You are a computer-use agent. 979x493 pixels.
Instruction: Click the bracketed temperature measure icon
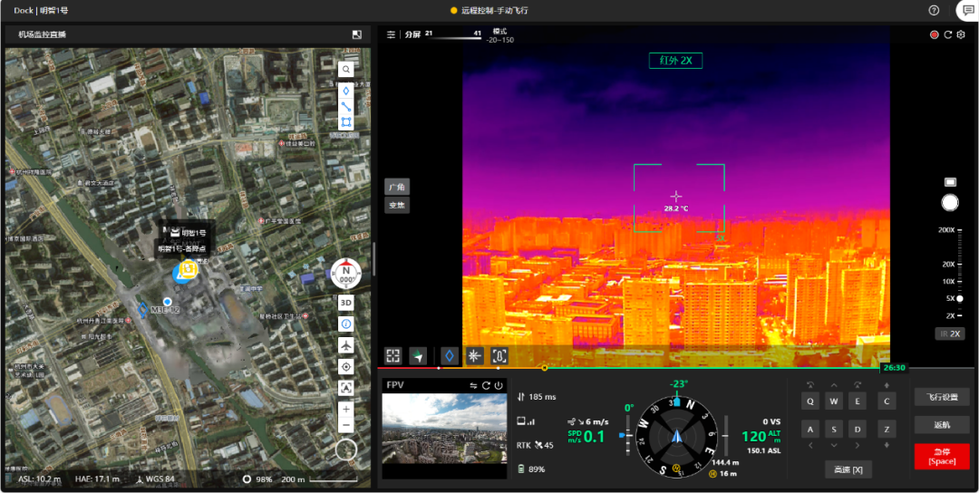coord(499,356)
